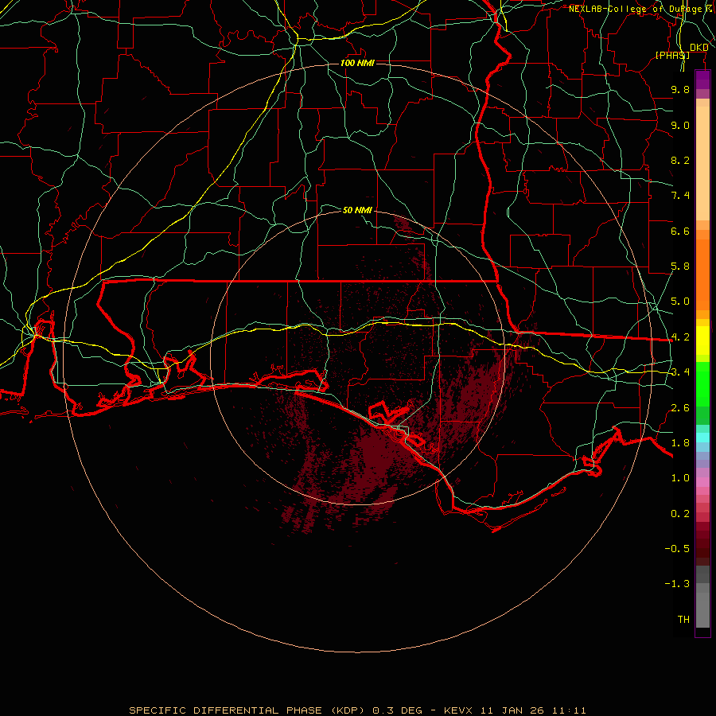Click the "DKD" product code label
This screenshot has height=716, width=716.
[x=698, y=48]
